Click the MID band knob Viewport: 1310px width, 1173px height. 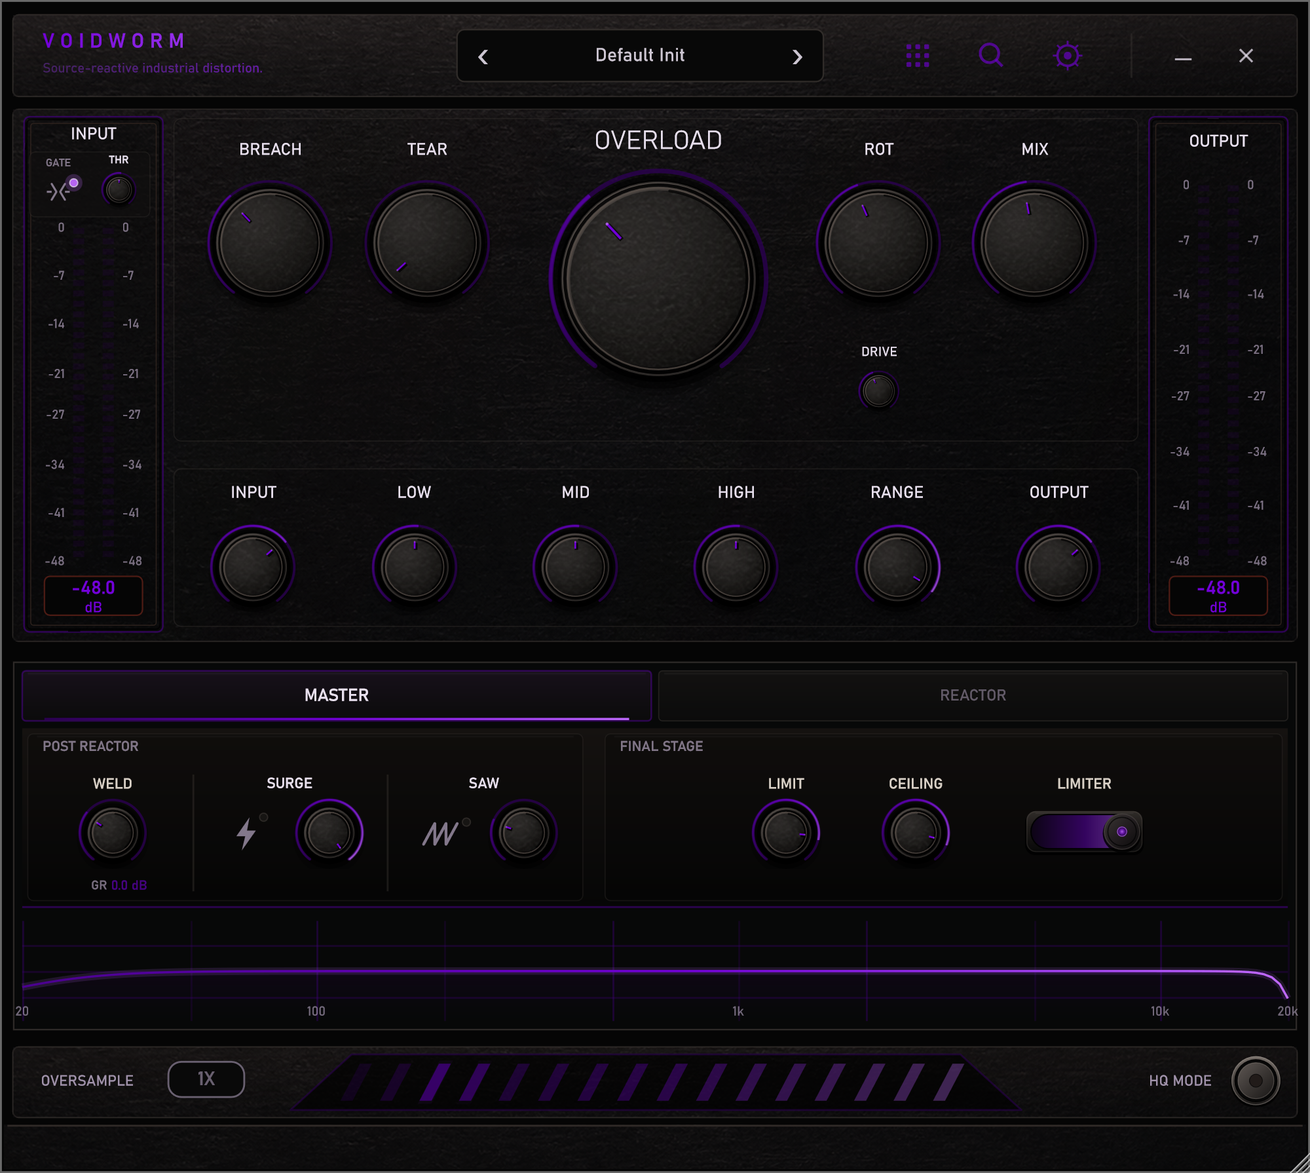tap(575, 567)
